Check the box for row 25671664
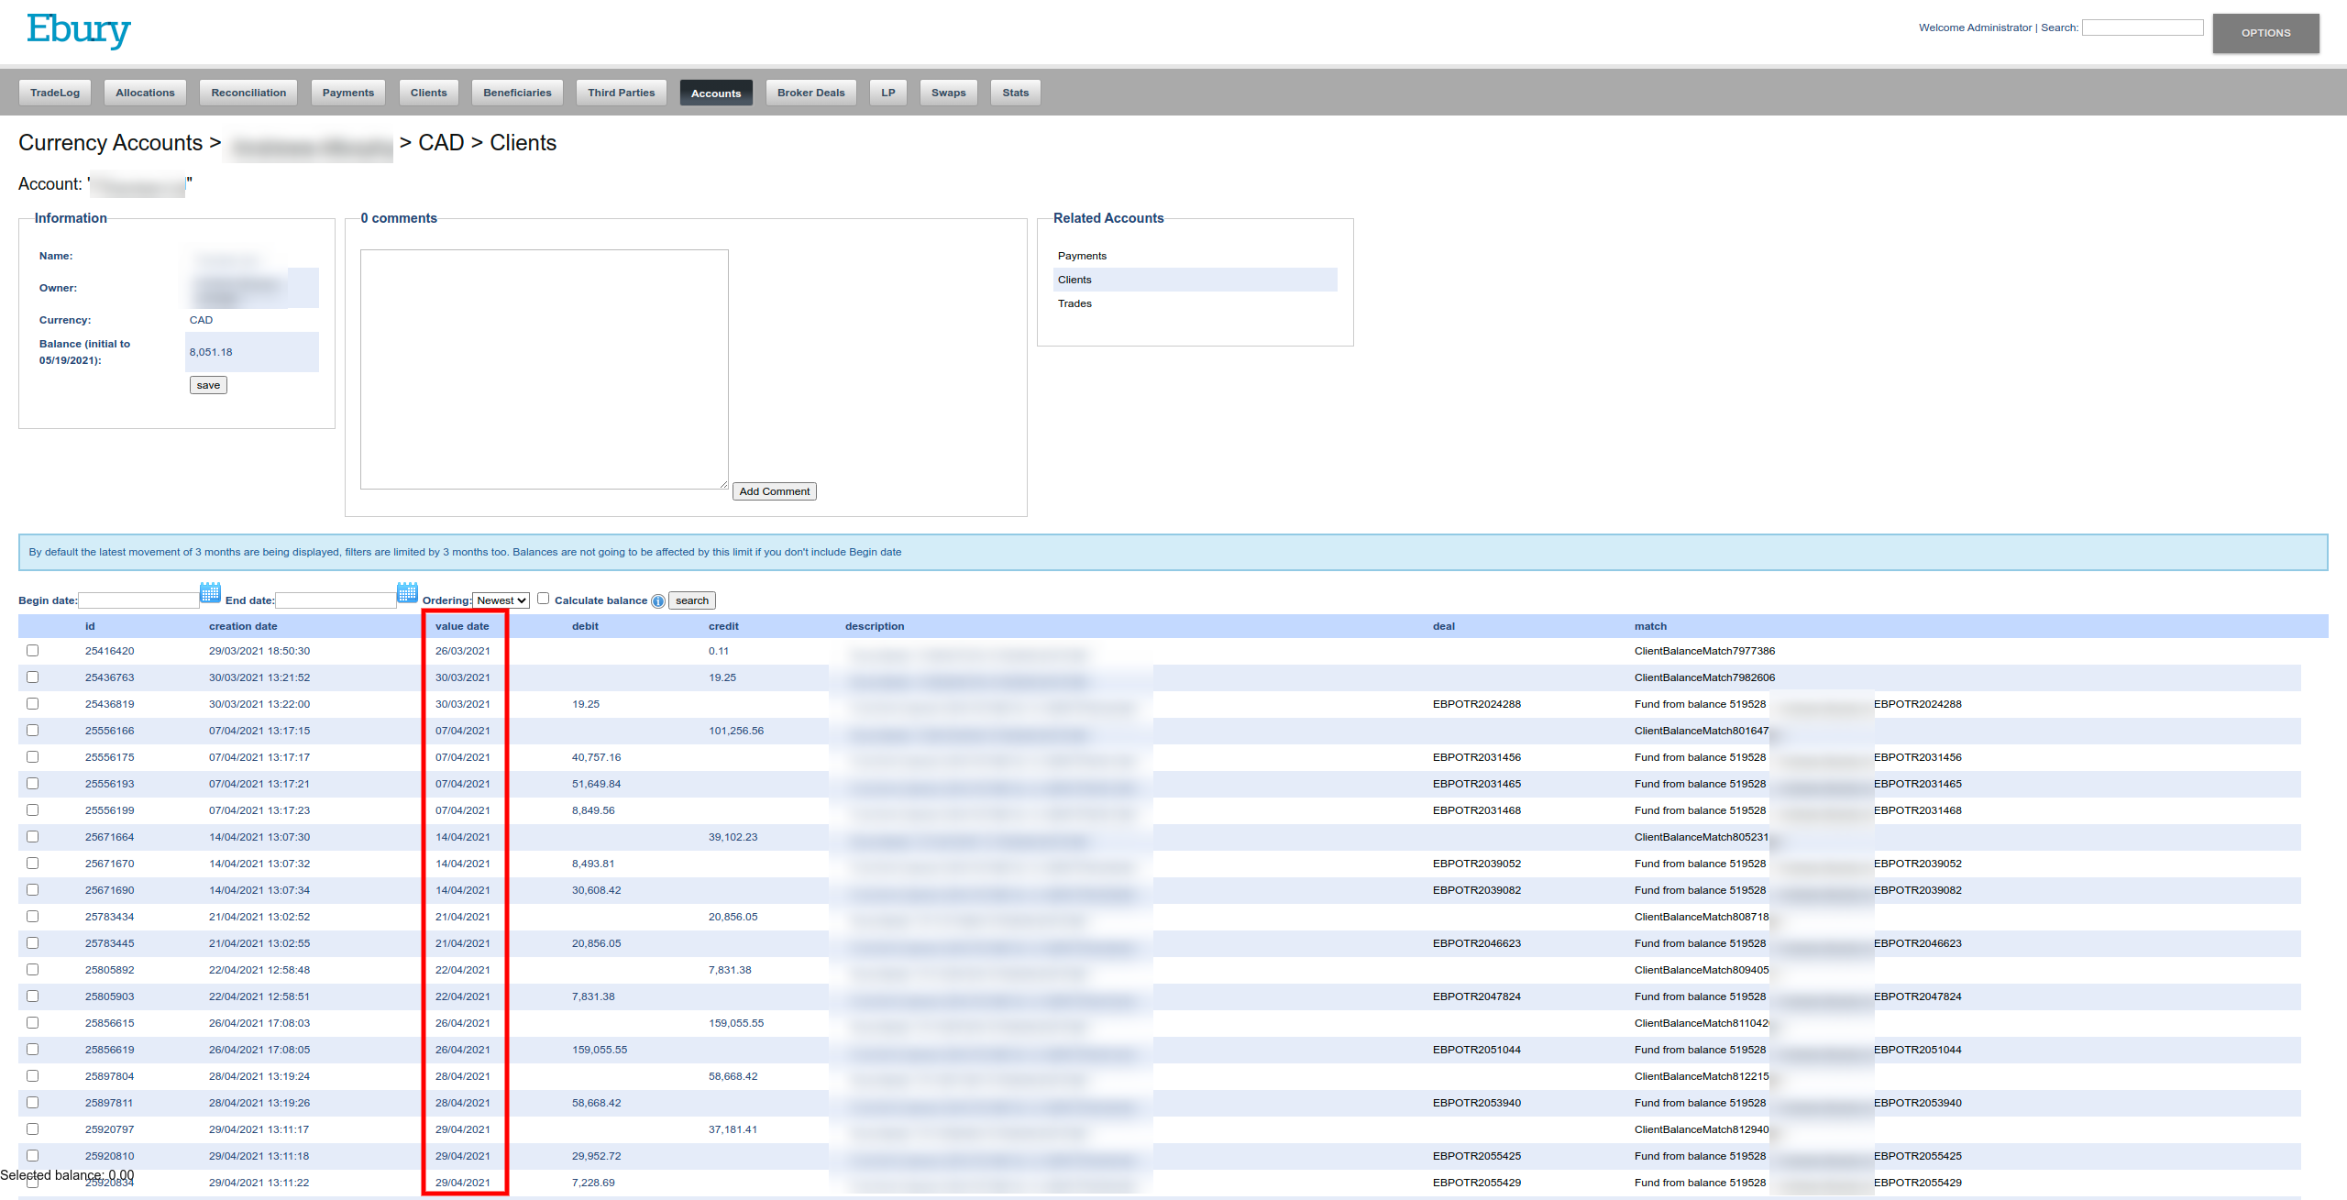 click(x=33, y=837)
